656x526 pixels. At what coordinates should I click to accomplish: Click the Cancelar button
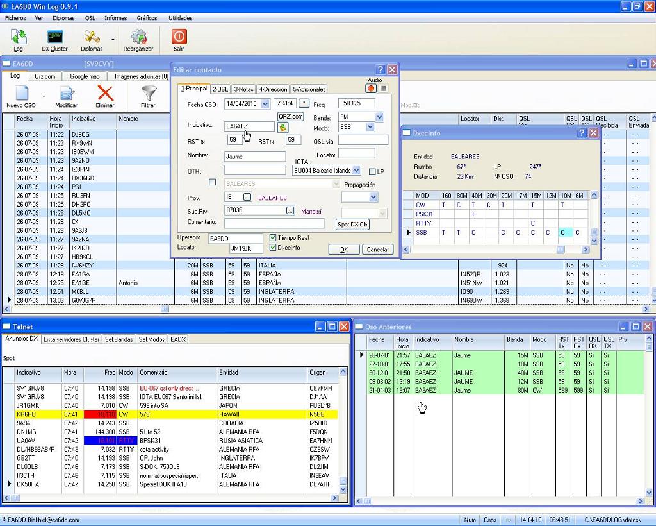377,250
